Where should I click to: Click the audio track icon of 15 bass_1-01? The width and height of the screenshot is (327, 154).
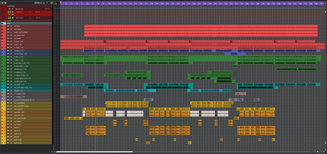pos(2,51)
